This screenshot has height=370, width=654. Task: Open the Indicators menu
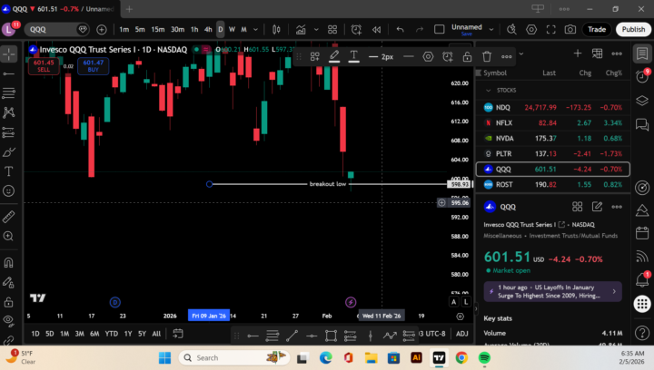click(x=301, y=30)
